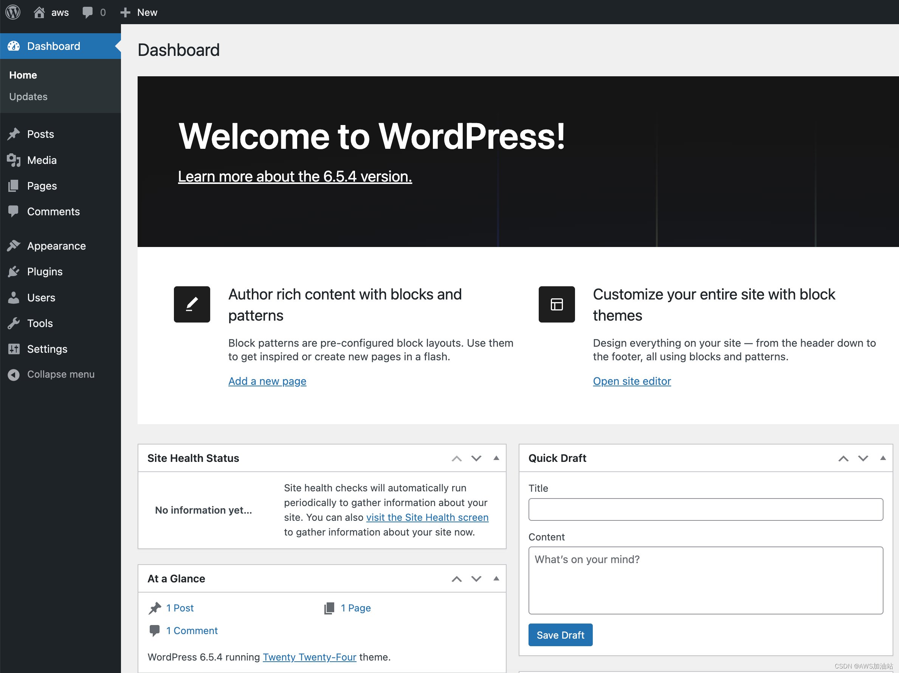The width and height of the screenshot is (899, 673).
Task: Visit the aws site link
Action: click(52, 12)
